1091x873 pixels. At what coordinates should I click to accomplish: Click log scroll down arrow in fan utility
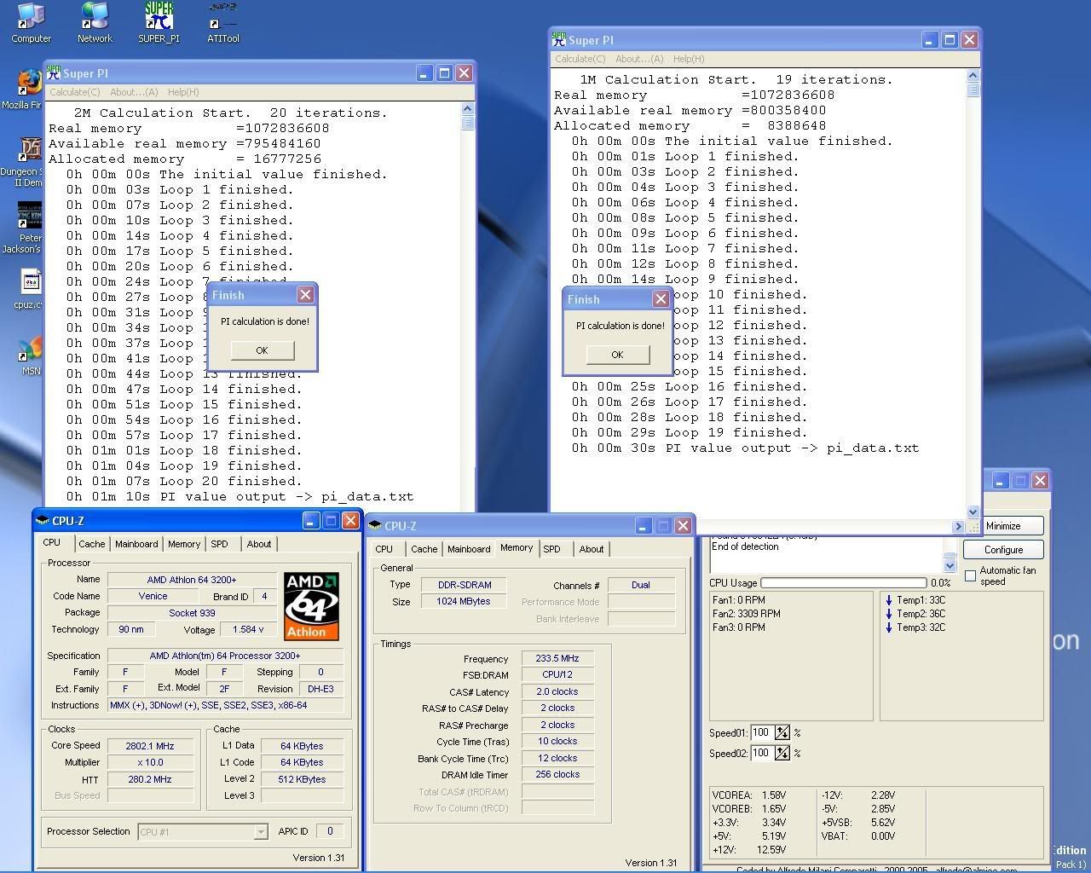(950, 566)
